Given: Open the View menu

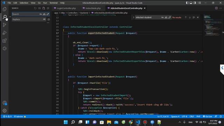Looking at the screenshot, I should pyautogui.click(x=33, y=3).
